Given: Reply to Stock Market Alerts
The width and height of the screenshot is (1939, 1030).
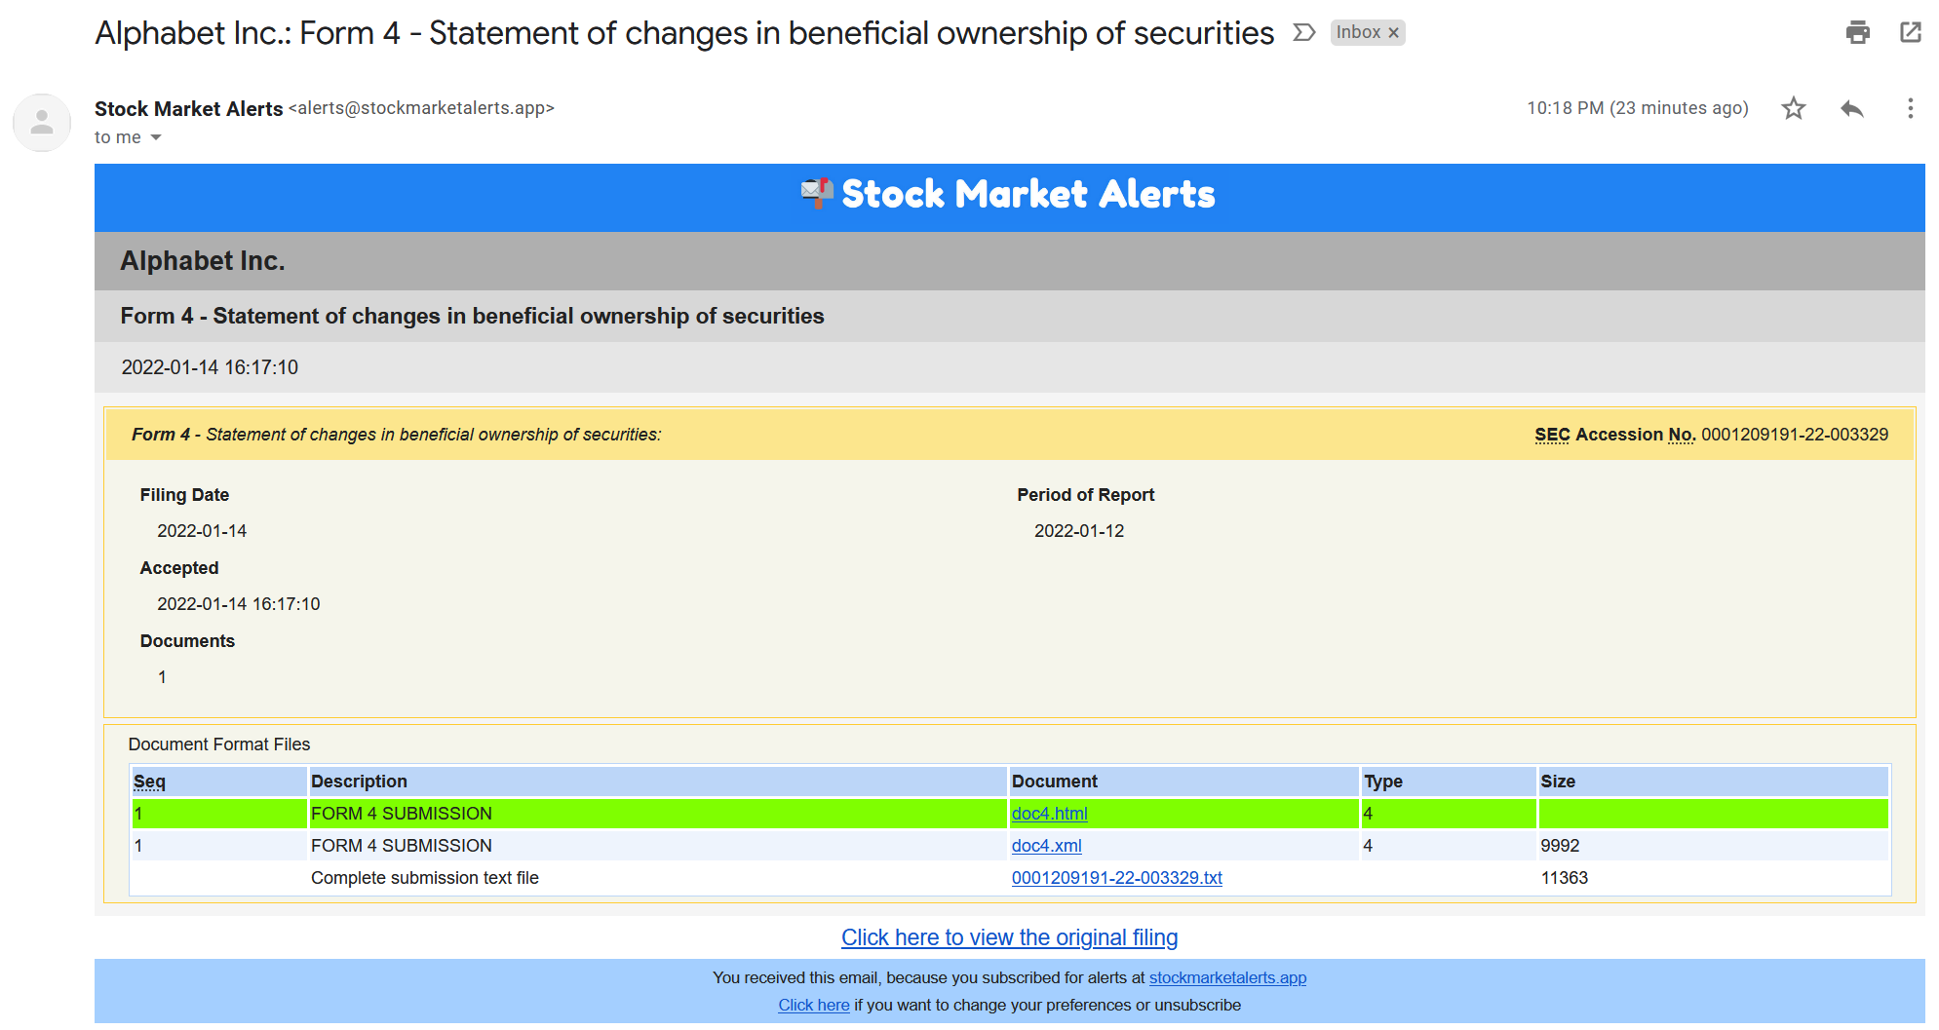Looking at the screenshot, I should click(x=1851, y=108).
